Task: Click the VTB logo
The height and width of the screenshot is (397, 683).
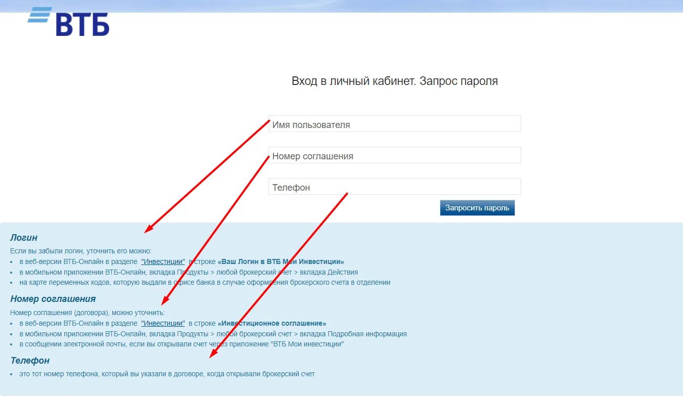Action: tap(68, 21)
